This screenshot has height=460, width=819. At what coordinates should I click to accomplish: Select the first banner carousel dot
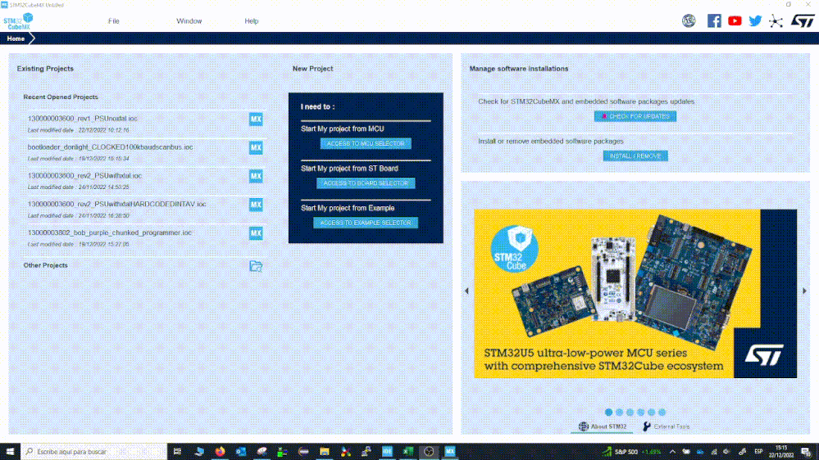[x=608, y=412]
